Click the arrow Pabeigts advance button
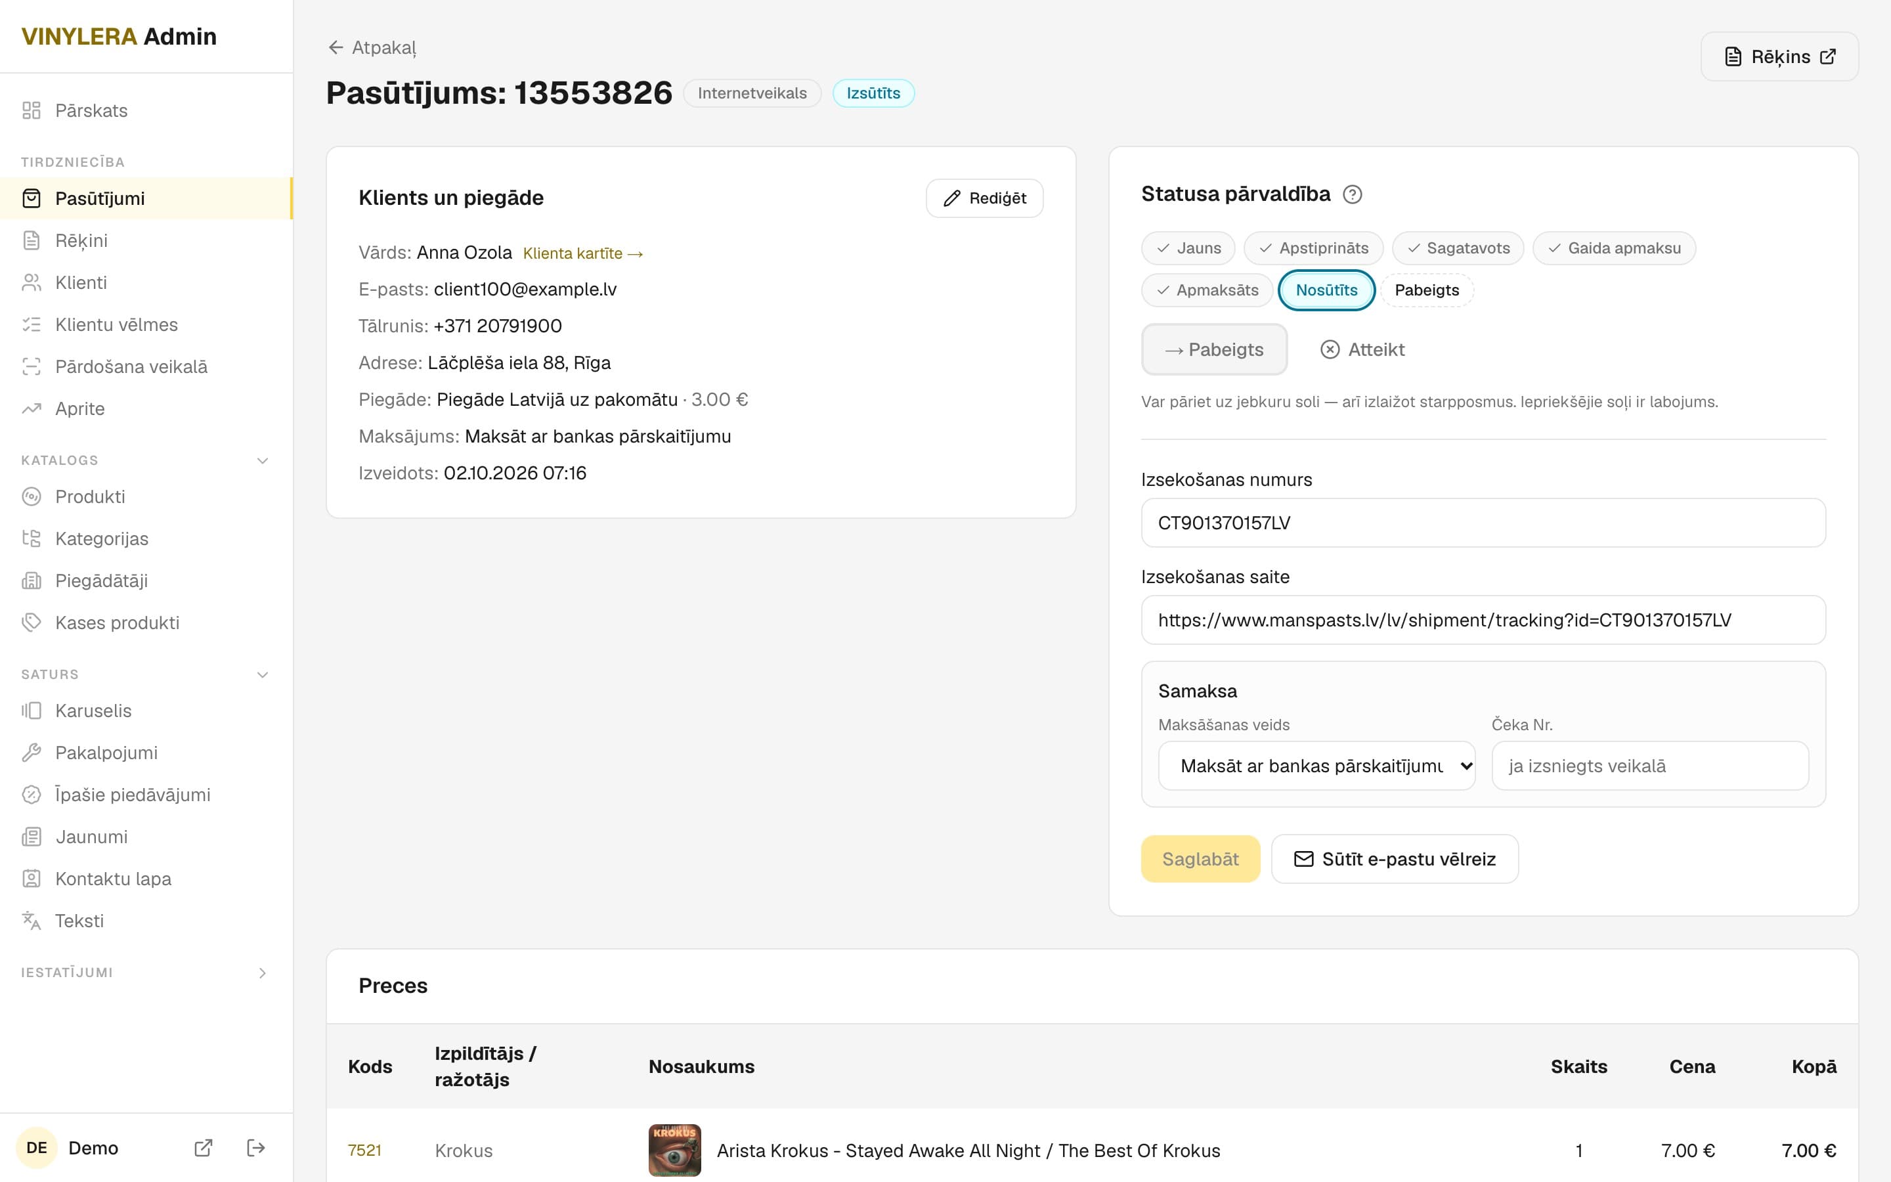 click(1214, 349)
